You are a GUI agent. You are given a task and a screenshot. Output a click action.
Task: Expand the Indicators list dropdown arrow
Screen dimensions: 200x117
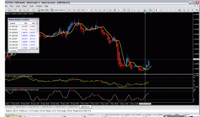coord(146,10)
